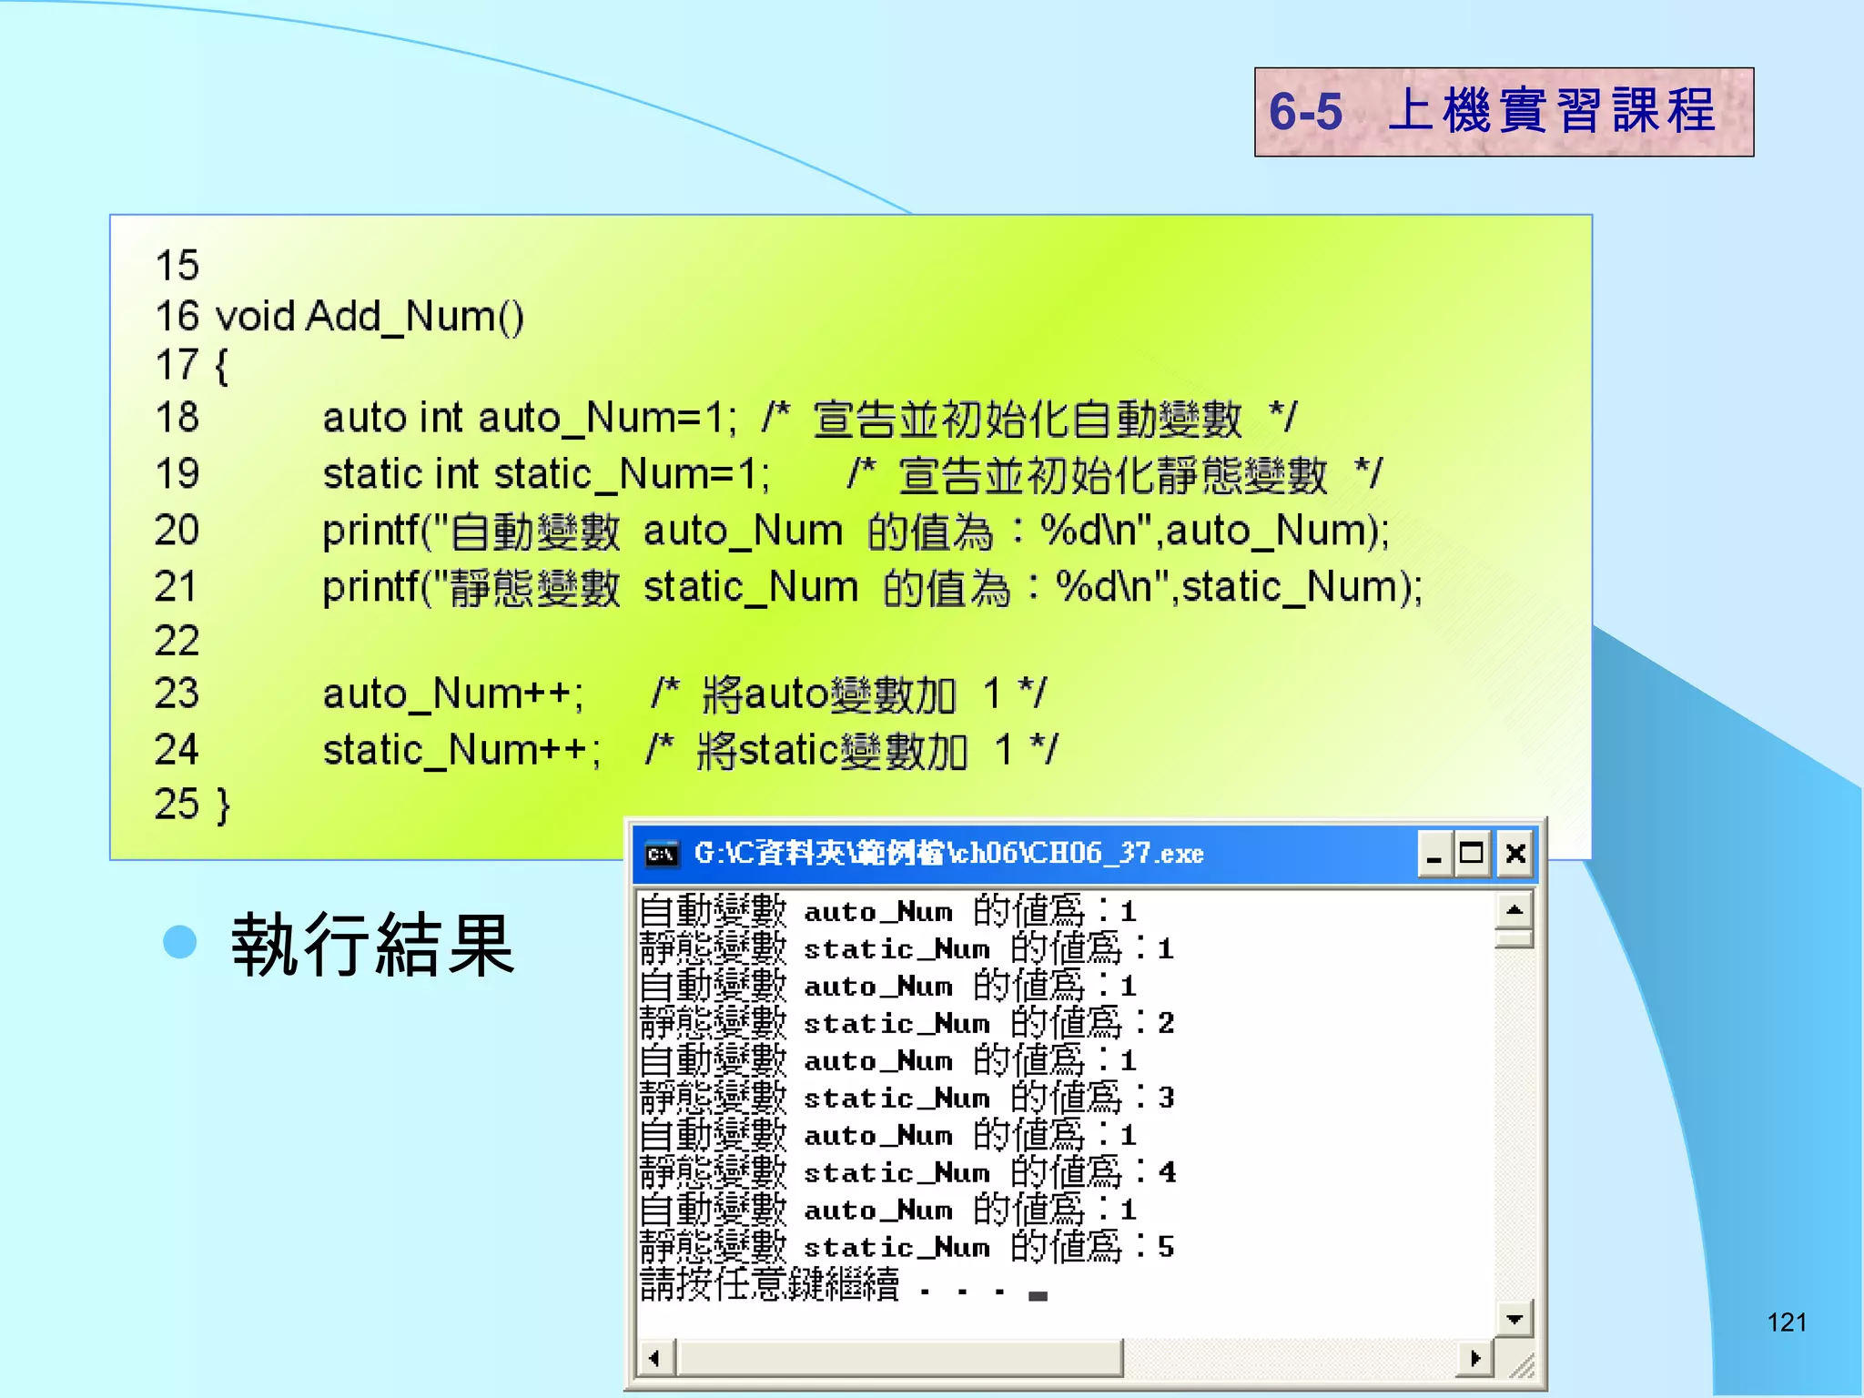The image size is (1864, 1398).
Task: Click the comment '宣告並初始化靜態變數' on line 19
Action: click(x=1112, y=476)
